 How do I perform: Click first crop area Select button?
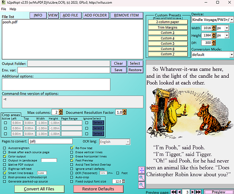coord(98,123)
